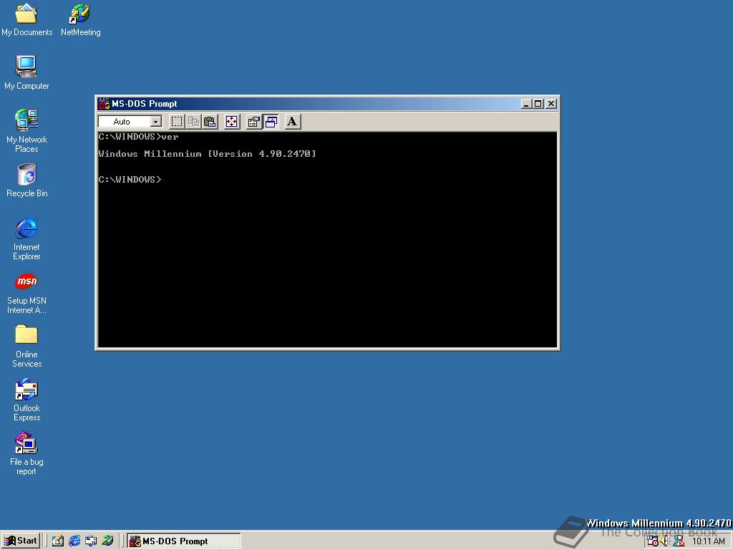
Task: Open the MS-DOS Prompt title bar system menu icon
Action: coord(104,103)
